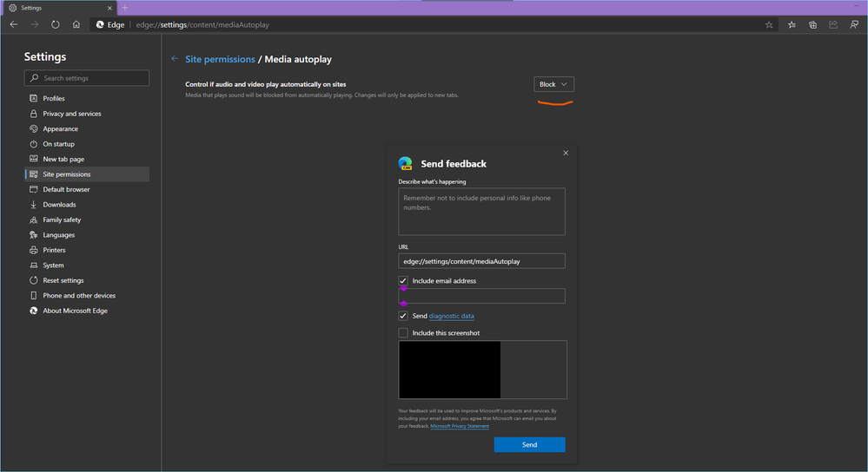Uncheck Send diagnostic data checkbox
This screenshot has height=472, width=868.
[x=403, y=316]
